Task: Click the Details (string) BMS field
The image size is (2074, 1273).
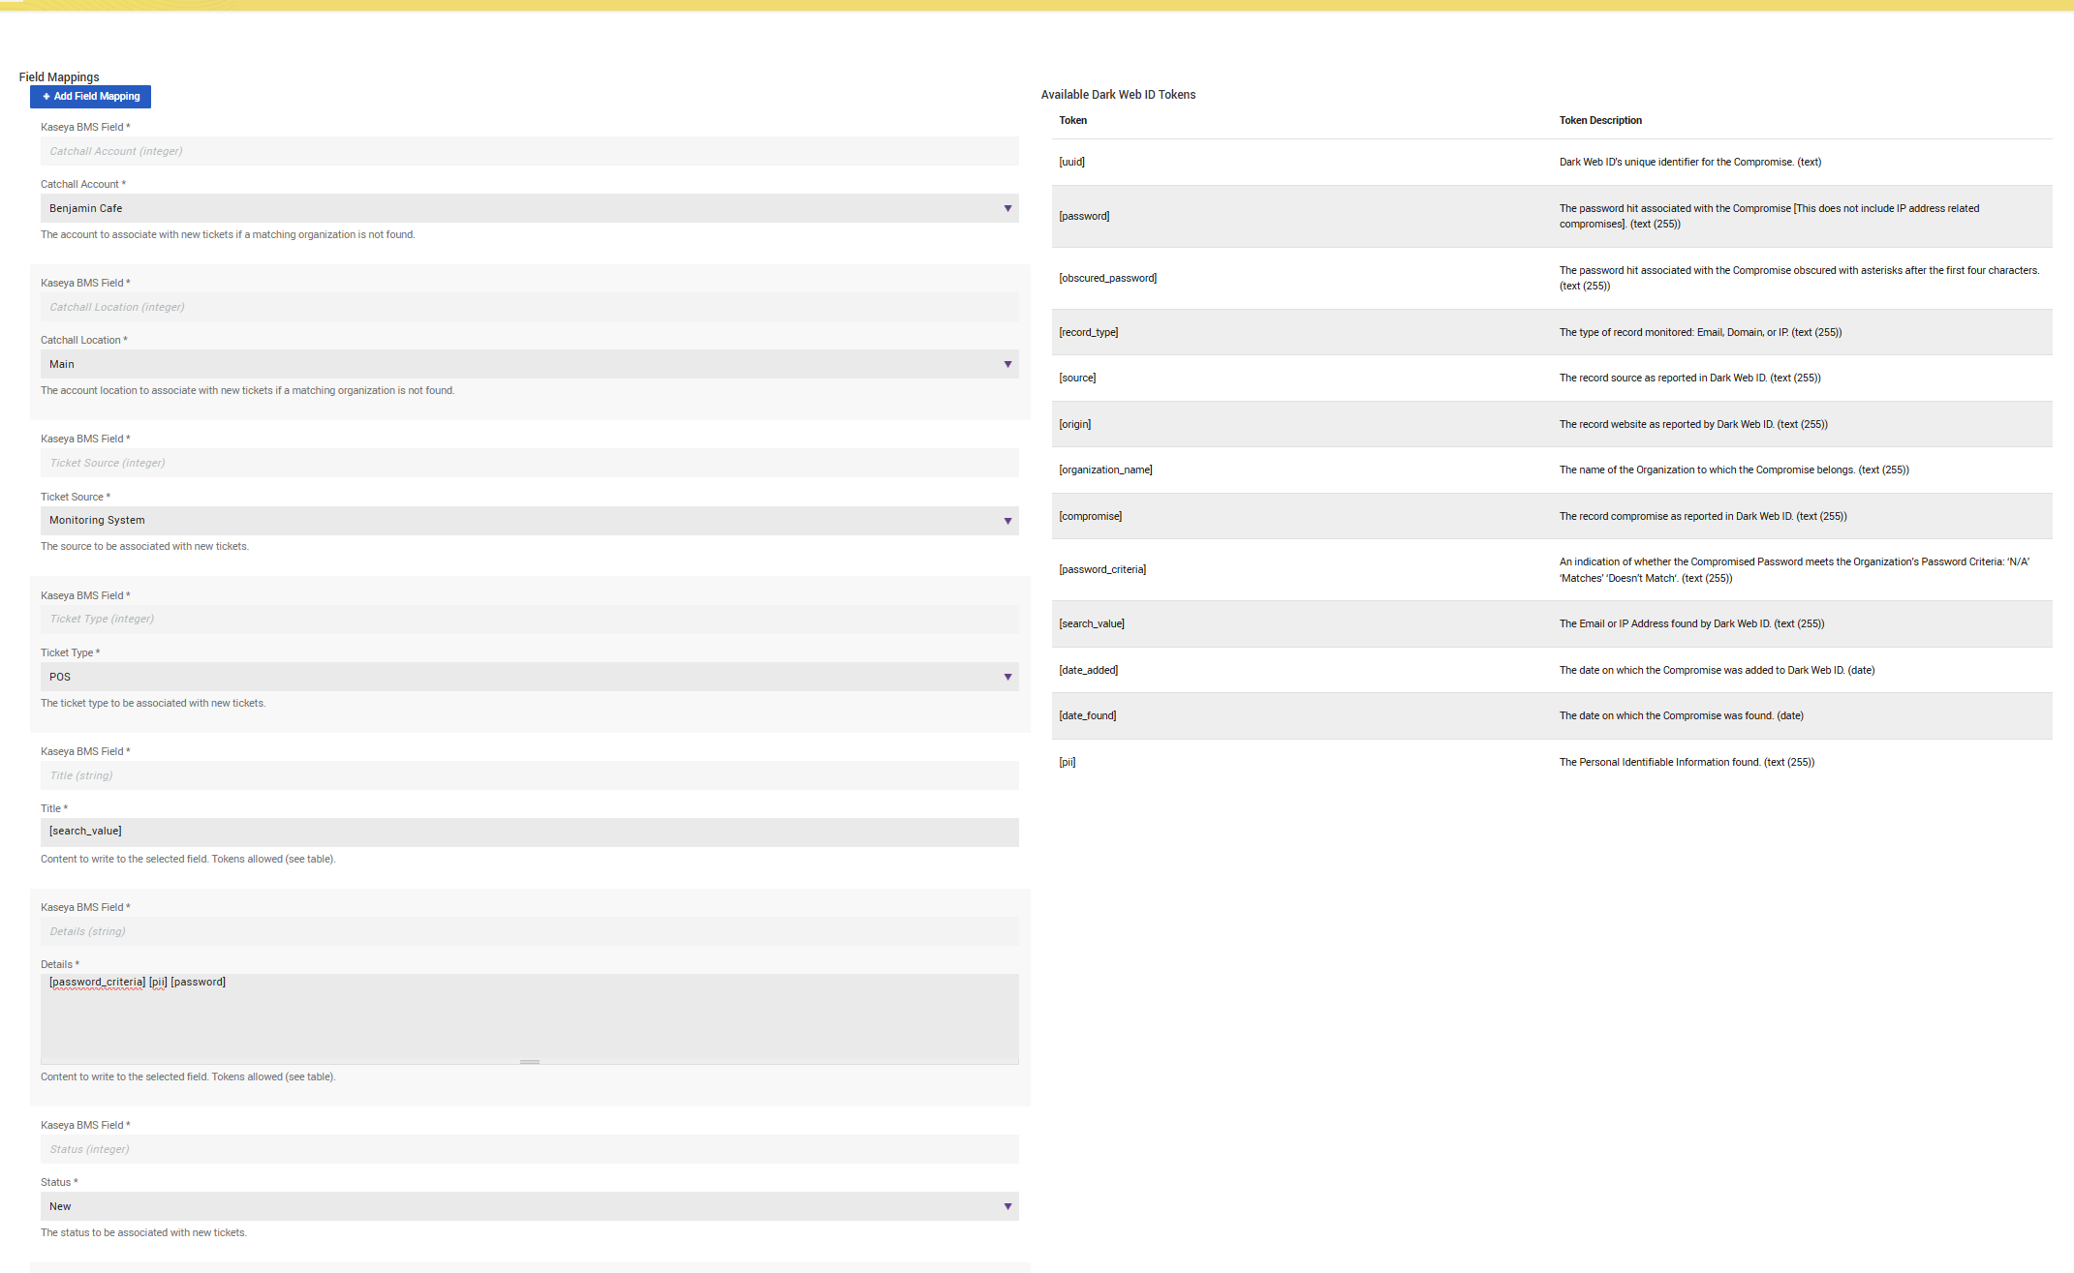Action: (529, 931)
